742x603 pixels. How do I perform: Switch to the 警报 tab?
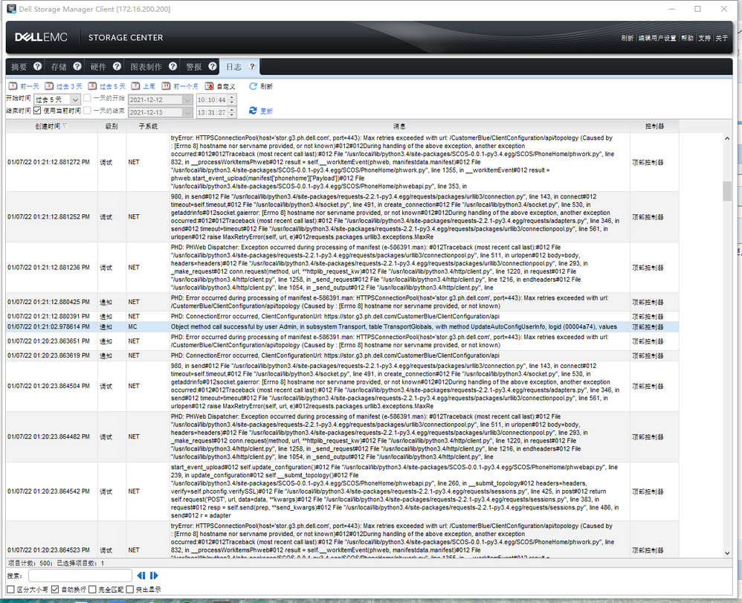(194, 67)
